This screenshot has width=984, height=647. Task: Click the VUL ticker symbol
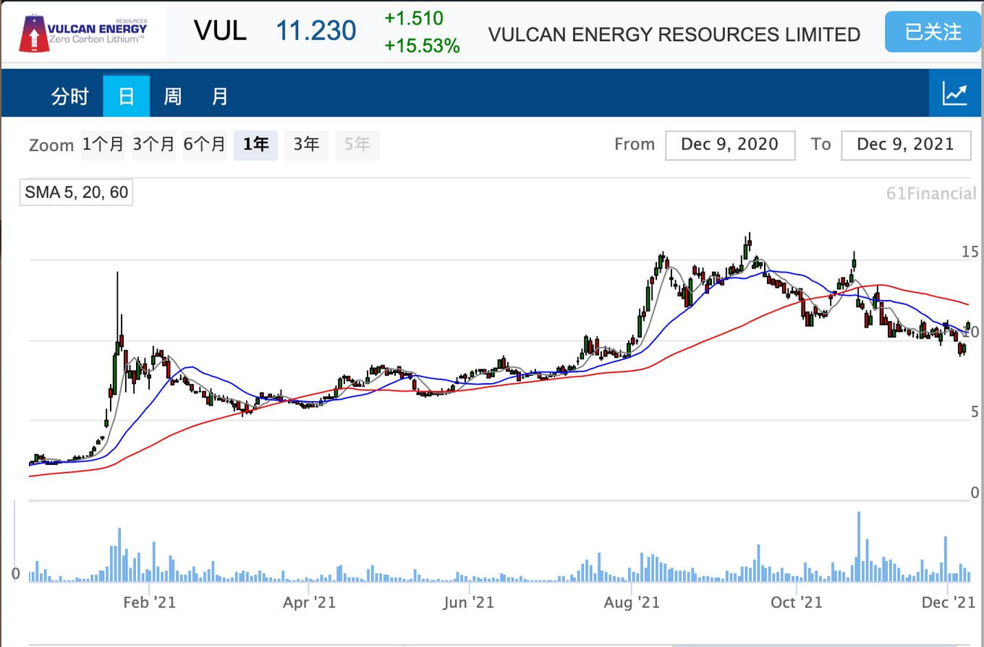(x=220, y=31)
